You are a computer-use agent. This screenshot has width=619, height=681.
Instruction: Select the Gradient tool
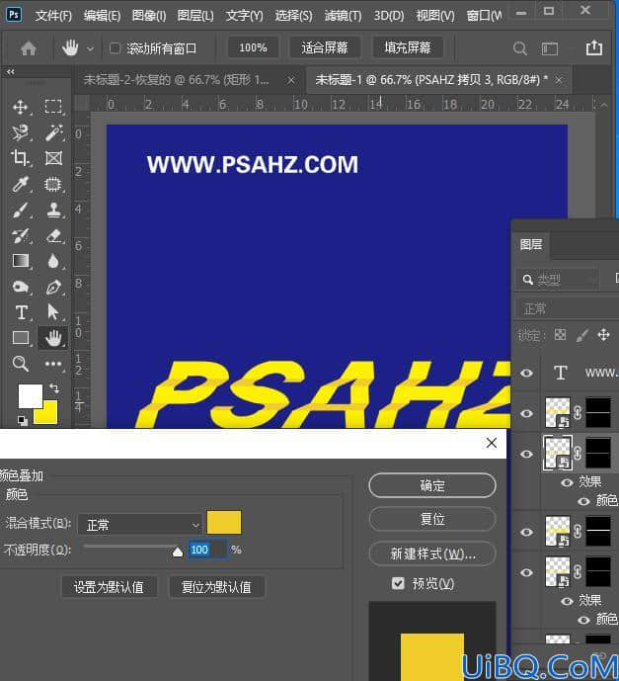[21, 261]
